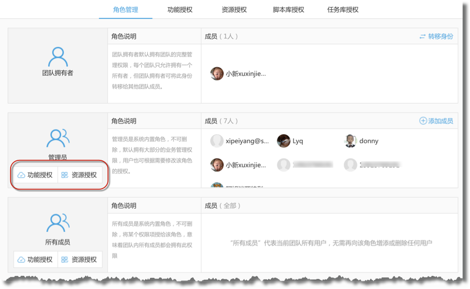470x289 pixels.
Task: Open 功能授权 button under 管理员
Action: (35, 175)
